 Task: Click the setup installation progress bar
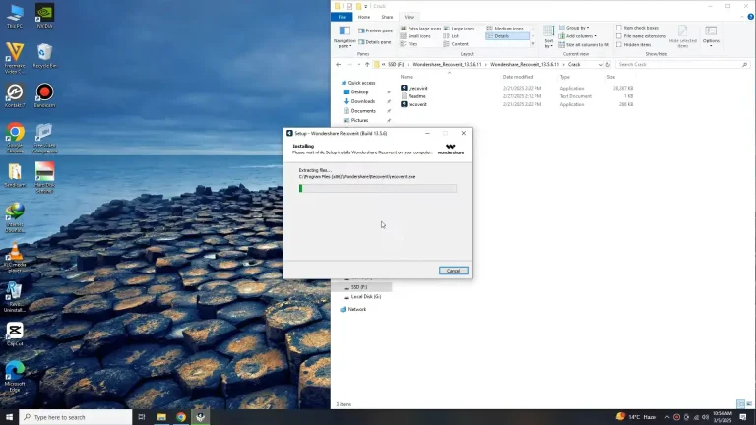click(378, 189)
